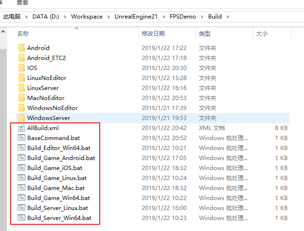Click the WindowsNoEditor folder icon
The width and height of the screenshot is (304, 231).
(x=21, y=108)
